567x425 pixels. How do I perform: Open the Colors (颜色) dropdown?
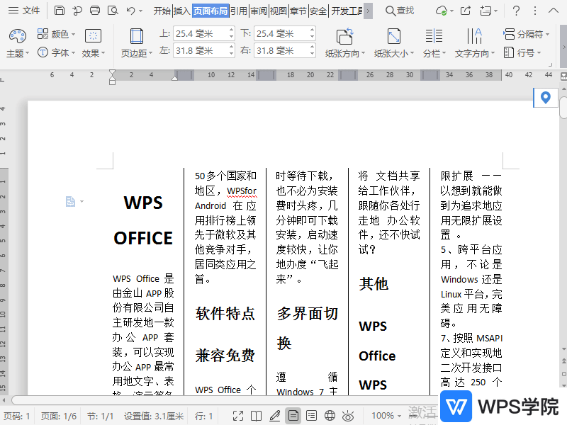[60, 33]
